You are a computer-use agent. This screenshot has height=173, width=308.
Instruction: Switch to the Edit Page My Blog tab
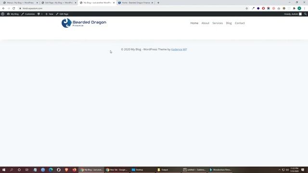59,3
